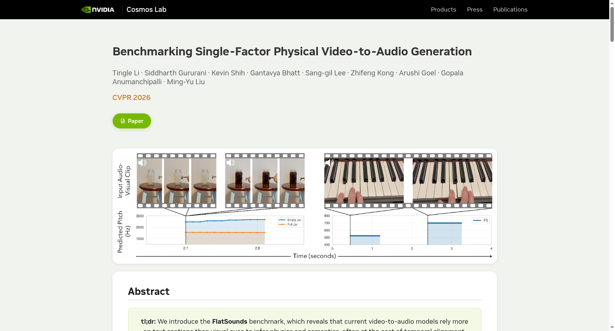The image size is (615, 331).
Task: Open the Products menu item
Action: point(444,10)
